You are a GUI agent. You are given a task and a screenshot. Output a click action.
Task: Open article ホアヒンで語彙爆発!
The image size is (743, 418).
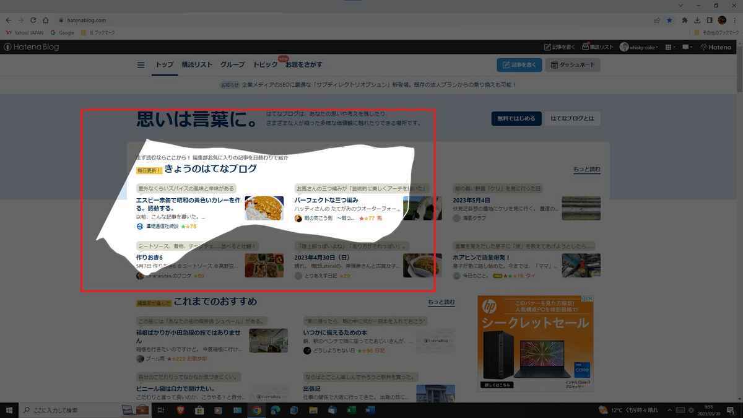point(481,257)
